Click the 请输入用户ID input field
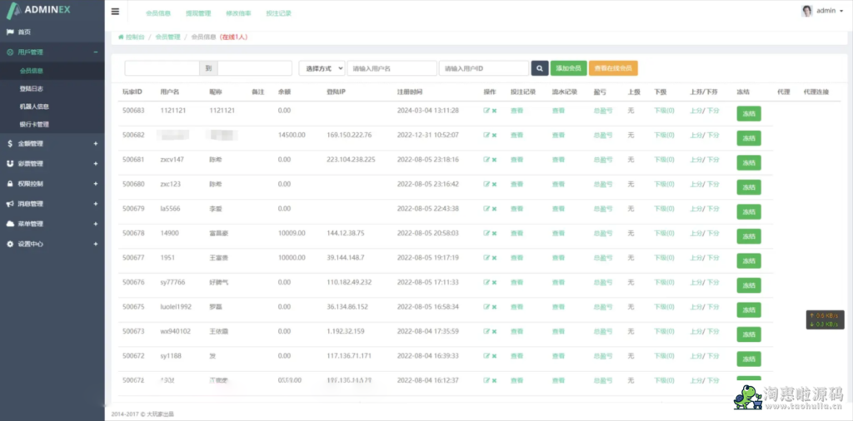 click(x=484, y=68)
